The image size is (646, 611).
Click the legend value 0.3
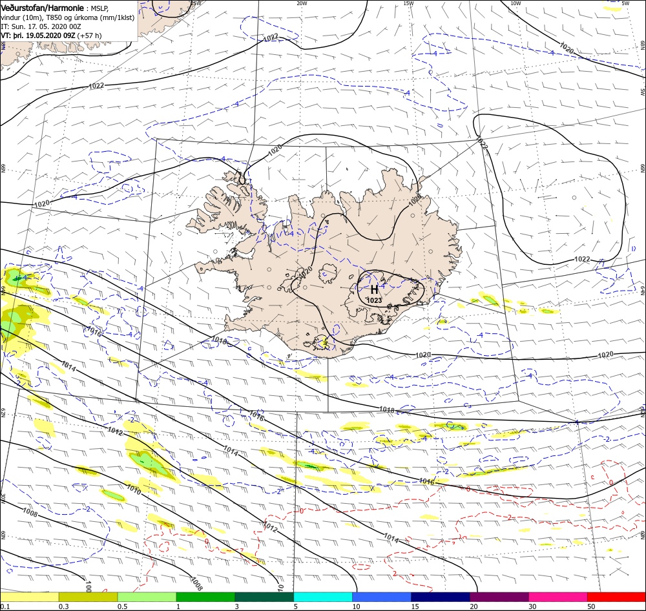pyautogui.click(x=64, y=607)
